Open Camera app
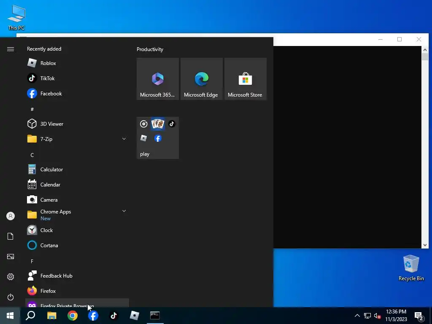Viewport: 432px width, 324px height. coord(77,200)
